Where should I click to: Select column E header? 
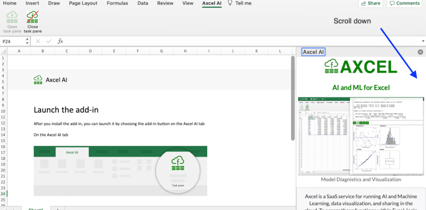pyautogui.click(x=114, y=51)
